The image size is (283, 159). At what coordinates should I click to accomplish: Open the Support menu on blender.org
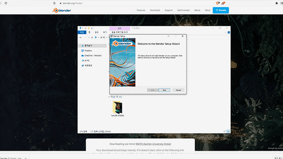click(x=169, y=10)
